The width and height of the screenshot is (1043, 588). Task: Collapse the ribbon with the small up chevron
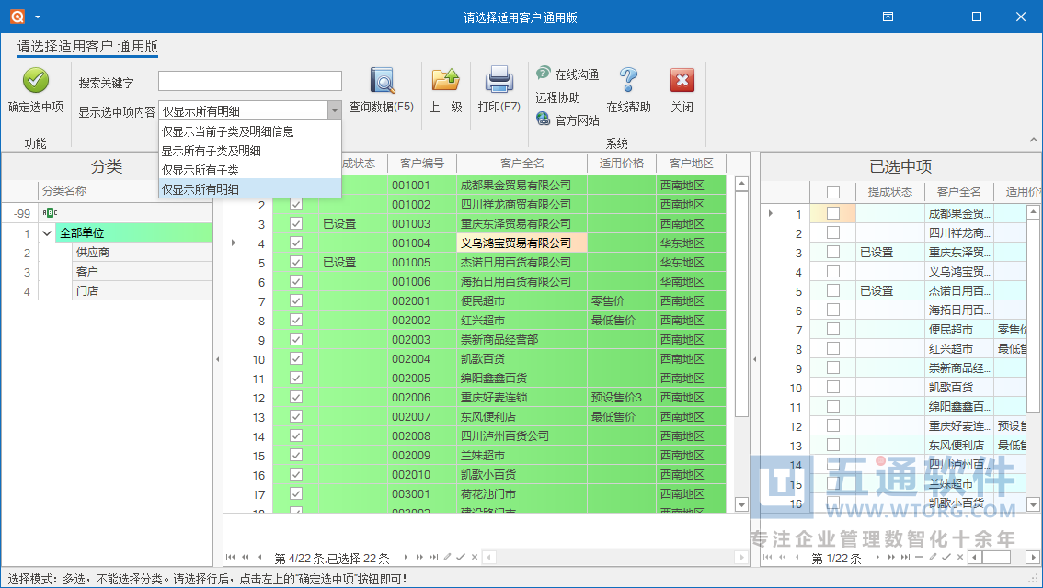pyautogui.click(x=1033, y=140)
